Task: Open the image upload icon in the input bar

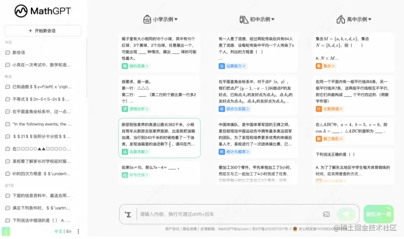Action: click(327, 214)
